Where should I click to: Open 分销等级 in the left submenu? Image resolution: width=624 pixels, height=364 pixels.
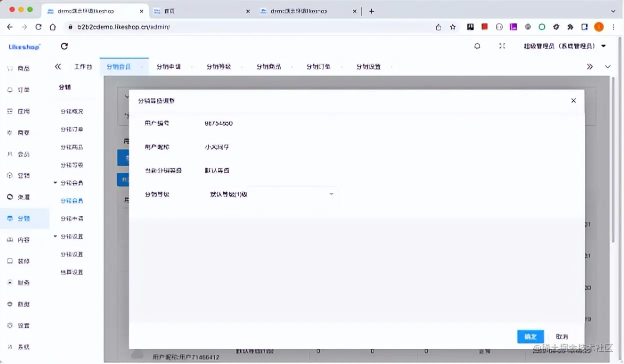[71, 165]
